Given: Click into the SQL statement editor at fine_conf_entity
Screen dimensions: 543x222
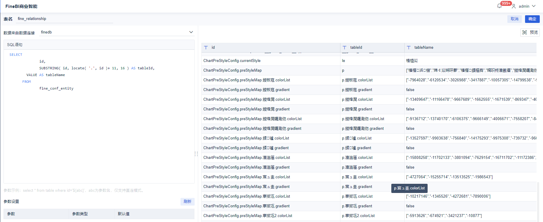Looking at the screenshot, I should tap(57, 88).
